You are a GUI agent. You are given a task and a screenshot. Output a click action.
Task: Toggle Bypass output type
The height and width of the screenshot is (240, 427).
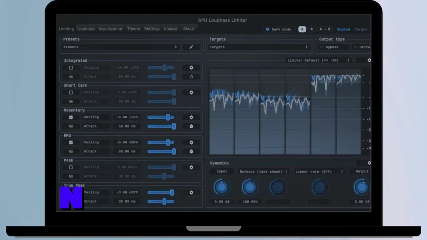pos(333,47)
